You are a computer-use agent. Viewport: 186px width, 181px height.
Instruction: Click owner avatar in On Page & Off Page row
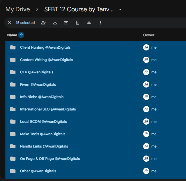(146, 159)
